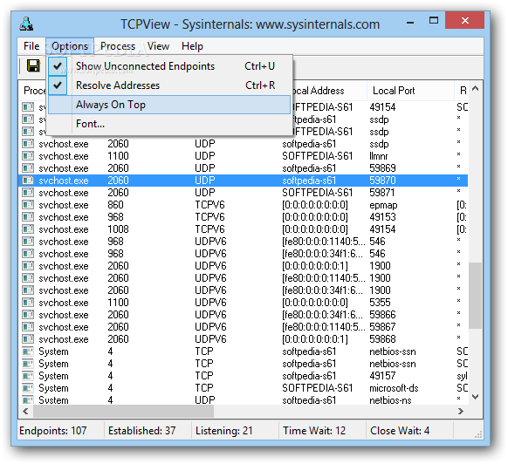Toggle Show Unconnected Endpoints option
The width and height of the screenshot is (508, 464).
click(x=169, y=66)
